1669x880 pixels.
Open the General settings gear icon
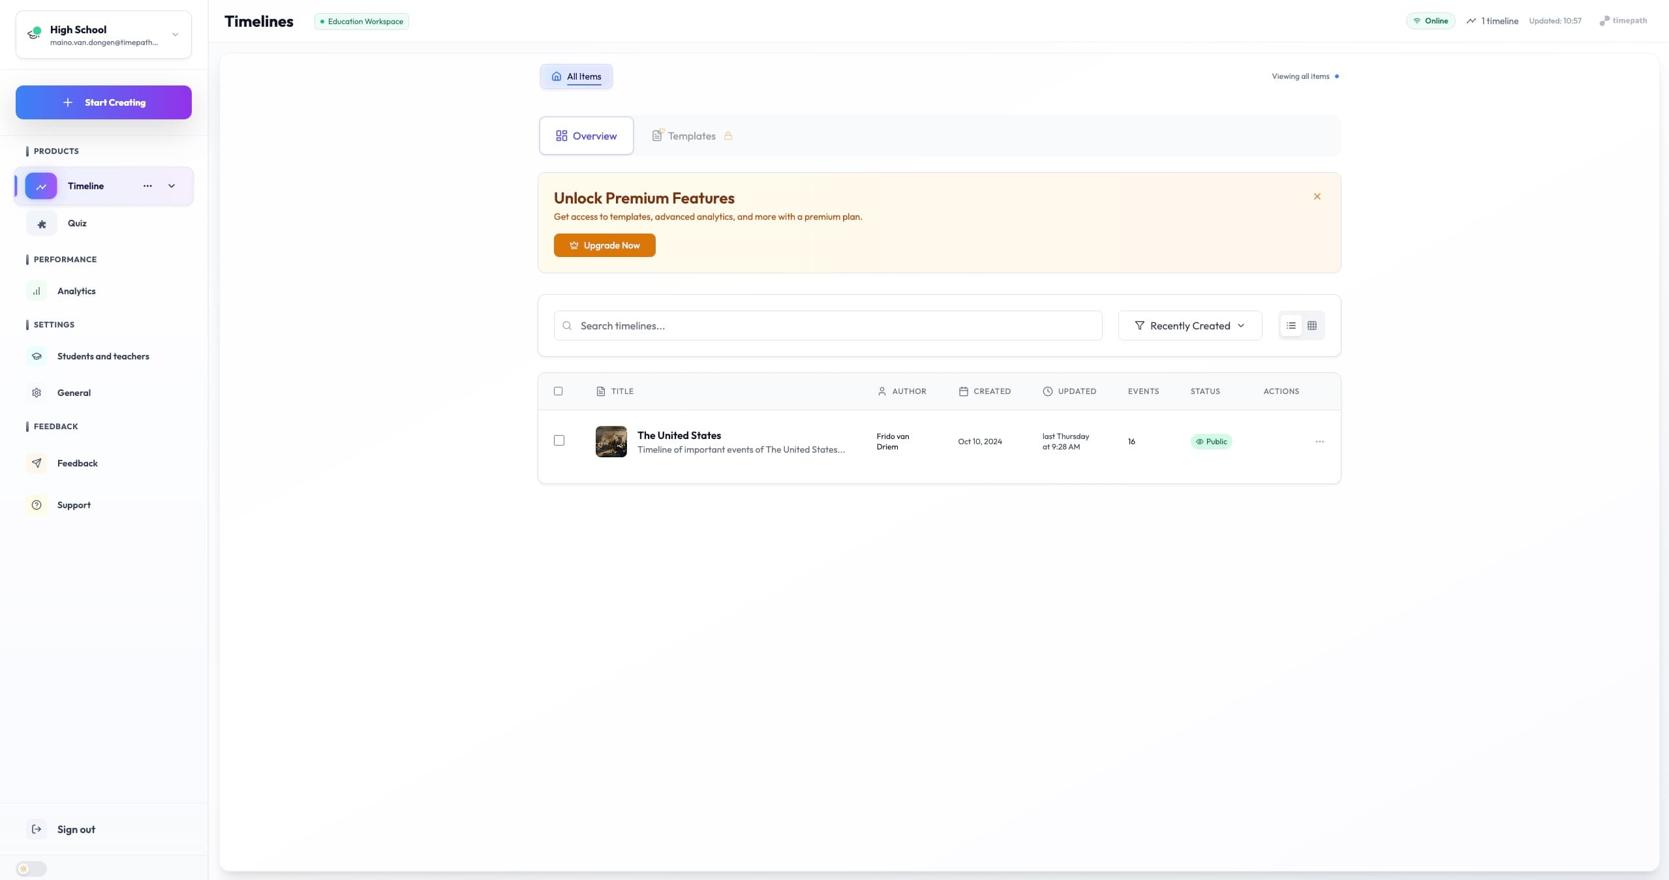point(37,393)
